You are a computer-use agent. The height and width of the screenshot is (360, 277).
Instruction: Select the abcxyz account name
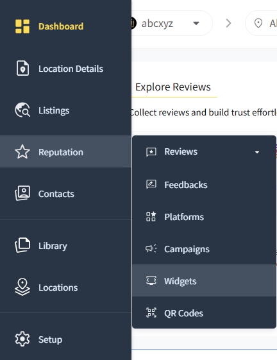pyautogui.click(x=157, y=23)
